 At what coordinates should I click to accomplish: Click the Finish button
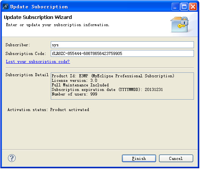point(139,158)
